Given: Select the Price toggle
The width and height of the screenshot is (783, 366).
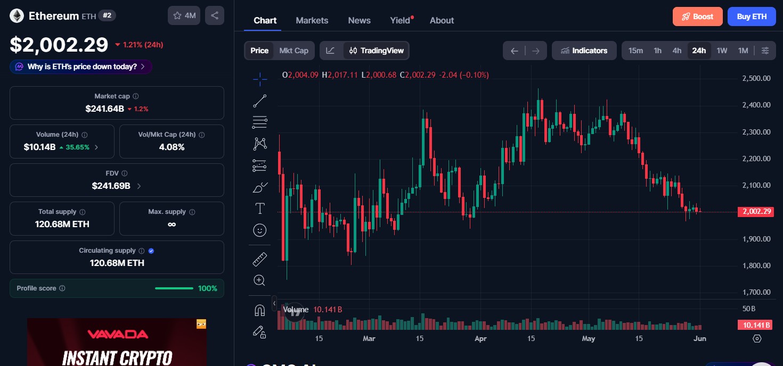Looking at the screenshot, I should 259,51.
